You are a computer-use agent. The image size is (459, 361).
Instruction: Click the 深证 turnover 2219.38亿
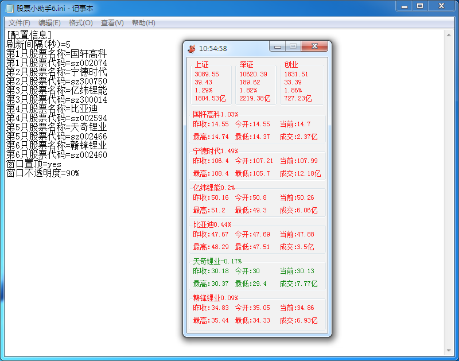click(255, 98)
